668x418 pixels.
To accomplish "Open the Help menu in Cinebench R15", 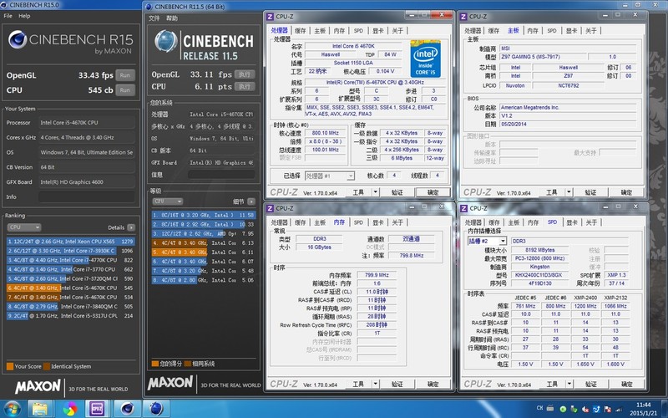I will [x=24, y=16].
